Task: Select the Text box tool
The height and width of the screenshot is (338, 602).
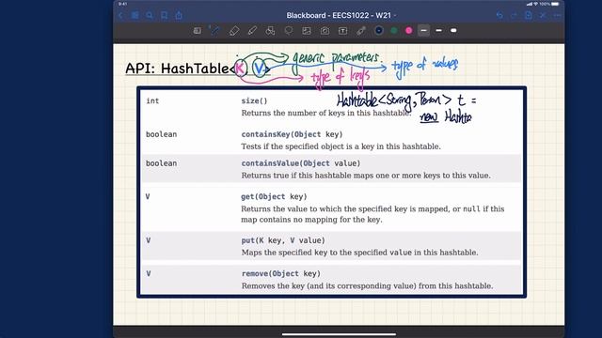Action: 342,31
